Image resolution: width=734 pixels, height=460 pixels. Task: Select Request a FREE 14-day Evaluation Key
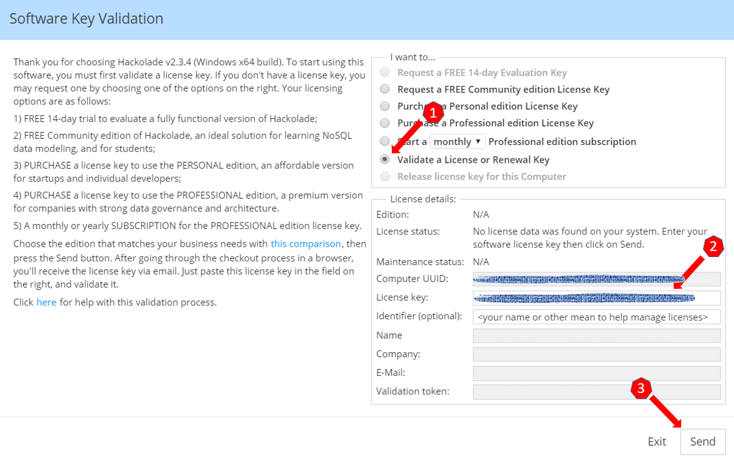385,73
